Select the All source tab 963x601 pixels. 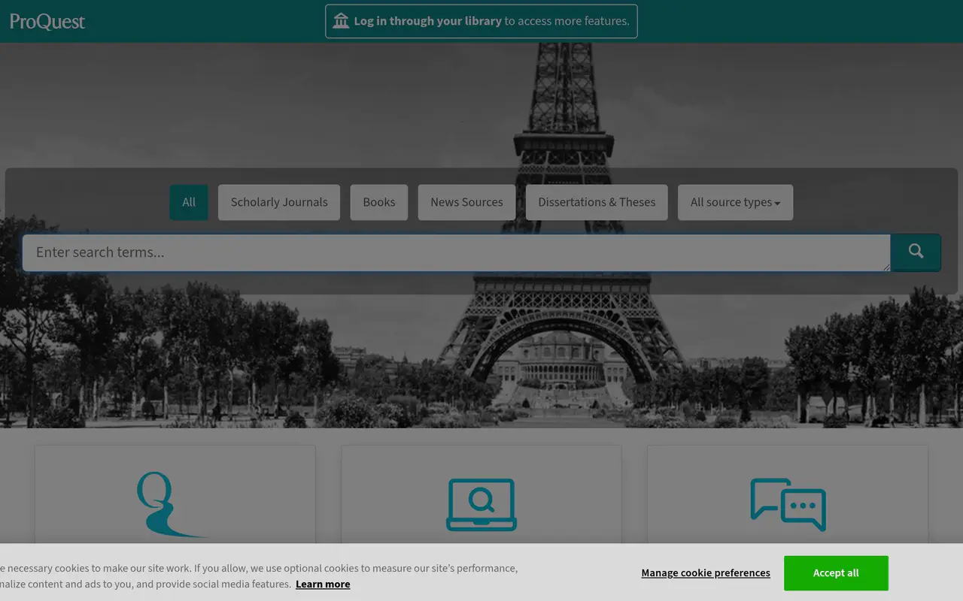[189, 202]
